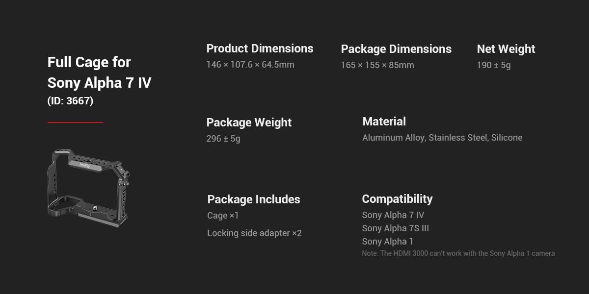
Task: Click the camera cage product image
Action: pos(88,186)
